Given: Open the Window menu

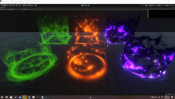Looking at the screenshot, I should pyautogui.click(x=27, y=3).
